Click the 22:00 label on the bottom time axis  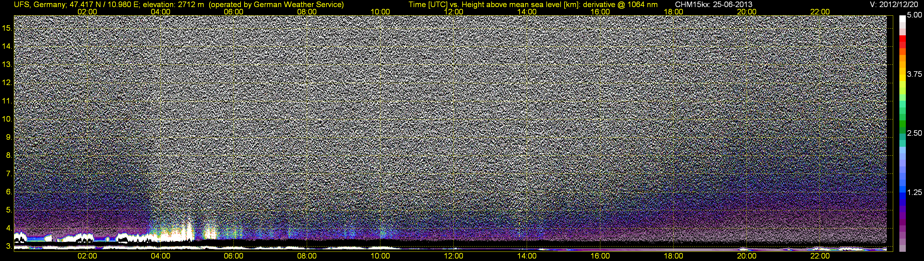tap(820, 256)
